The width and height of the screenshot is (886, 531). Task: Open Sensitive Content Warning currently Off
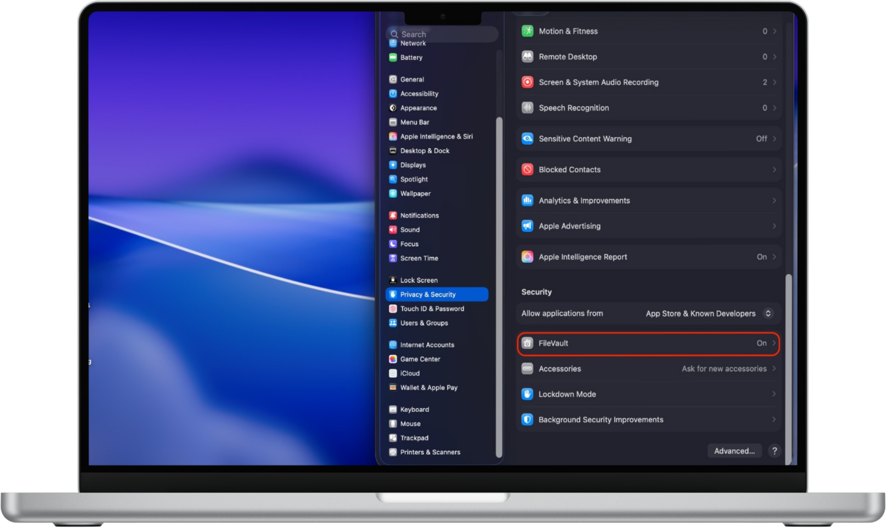click(648, 138)
